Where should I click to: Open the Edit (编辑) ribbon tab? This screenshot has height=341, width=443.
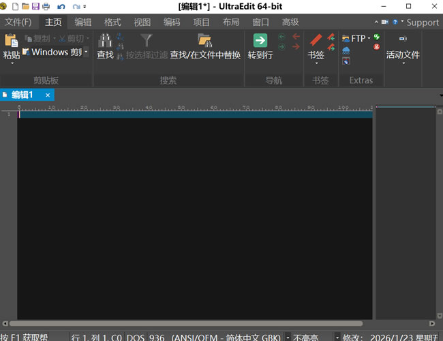[x=83, y=22]
